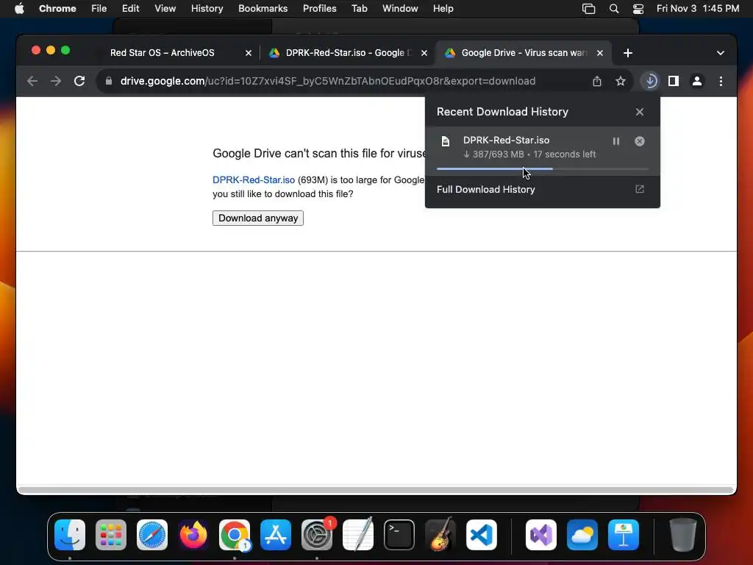The height and width of the screenshot is (565, 753).
Task: Select the Google Drive Virus scan warning tab
Action: click(x=523, y=53)
